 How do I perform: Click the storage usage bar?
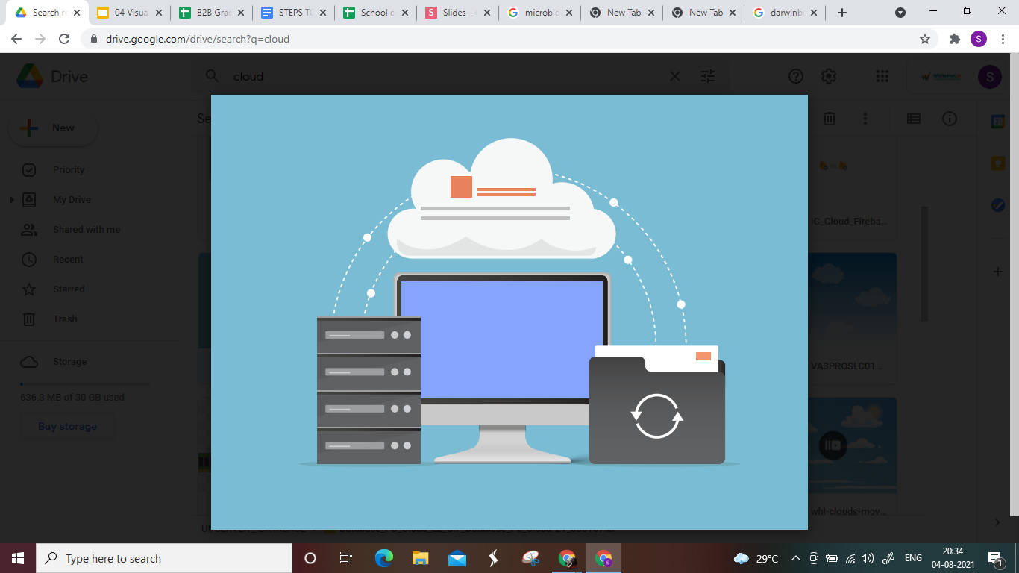(x=85, y=385)
